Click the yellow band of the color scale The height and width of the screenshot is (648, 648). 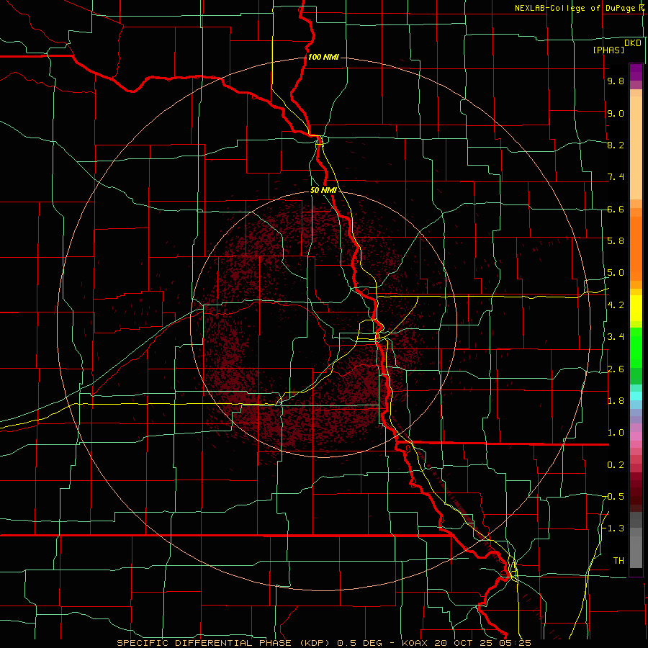click(x=636, y=308)
